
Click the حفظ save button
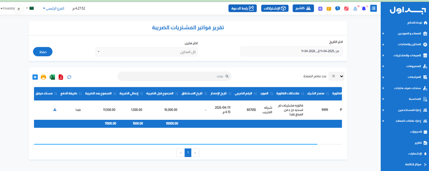[43, 52]
